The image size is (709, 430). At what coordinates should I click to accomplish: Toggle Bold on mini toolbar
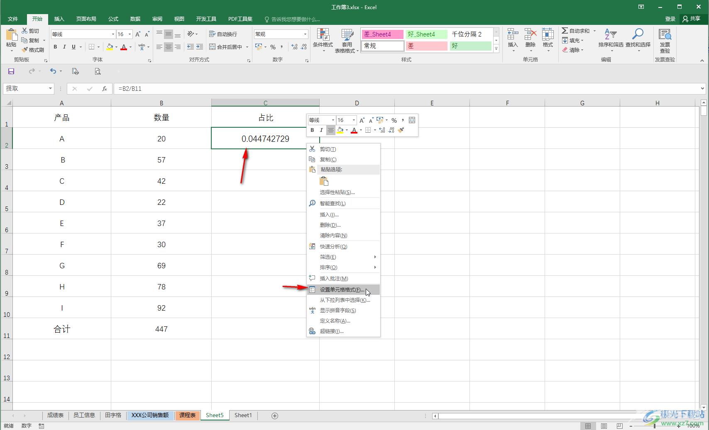[x=312, y=130]
